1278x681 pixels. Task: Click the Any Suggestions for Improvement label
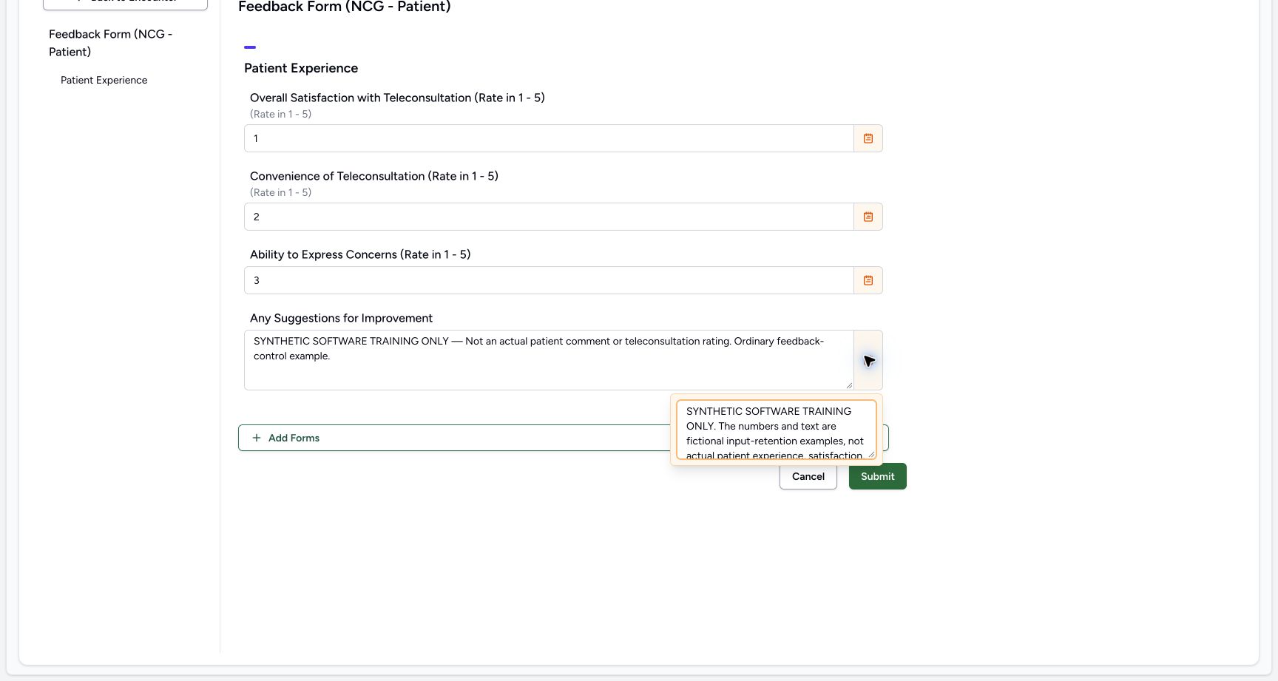(x=341, y=318)
